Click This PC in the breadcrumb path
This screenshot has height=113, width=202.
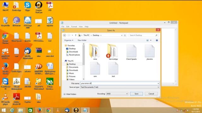pyautogui.click(x=86, y=35)
